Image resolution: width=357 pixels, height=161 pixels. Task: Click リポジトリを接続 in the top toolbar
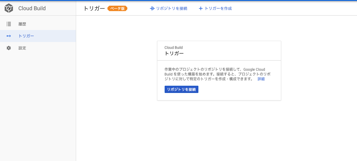(x=169, y=9)
